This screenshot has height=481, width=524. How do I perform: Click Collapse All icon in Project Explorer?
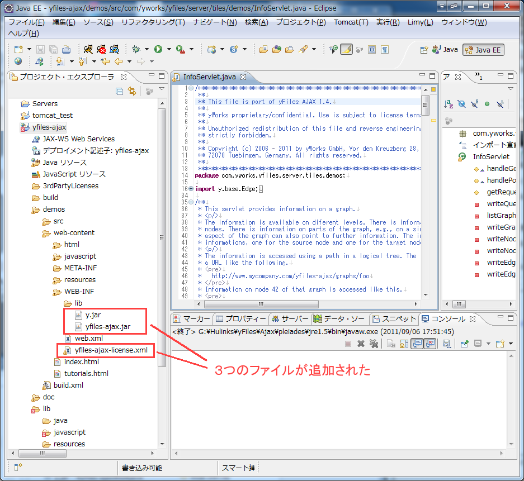pyautogui.click(x=119, y=91)
